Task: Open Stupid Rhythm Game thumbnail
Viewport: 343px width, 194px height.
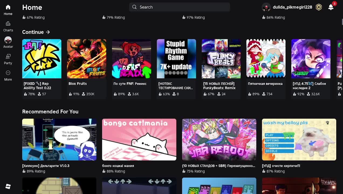Action: pyautogui.click(x=176, y=59)
